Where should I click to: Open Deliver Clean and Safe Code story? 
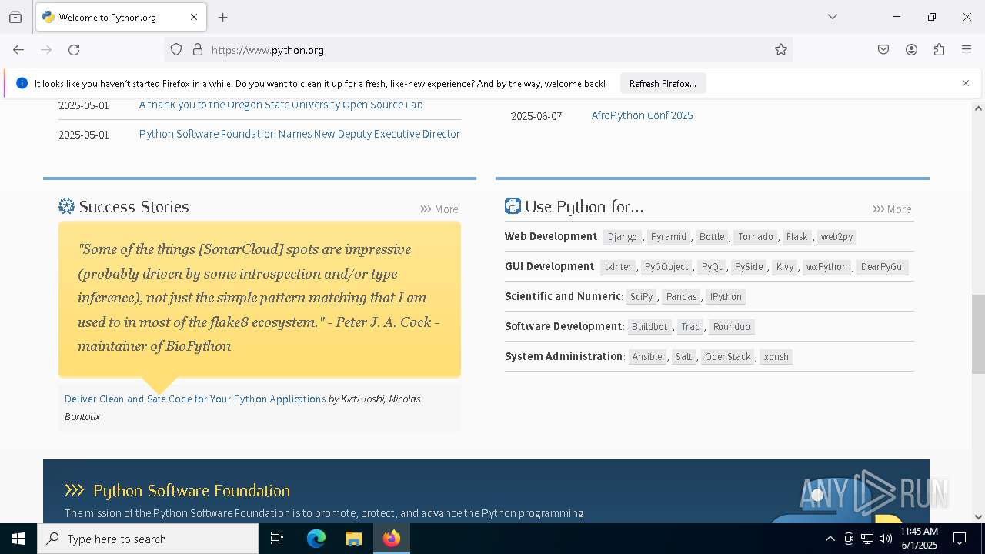[x=195, y=399]
